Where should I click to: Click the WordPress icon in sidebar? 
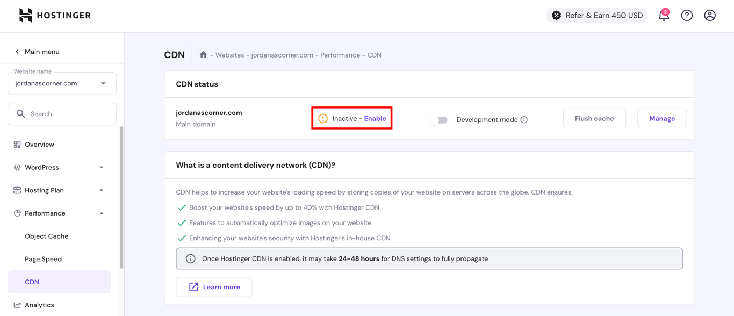[x=17, y=167]
